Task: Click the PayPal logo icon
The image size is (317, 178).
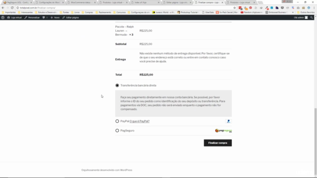Action: (x=228, y=121)
